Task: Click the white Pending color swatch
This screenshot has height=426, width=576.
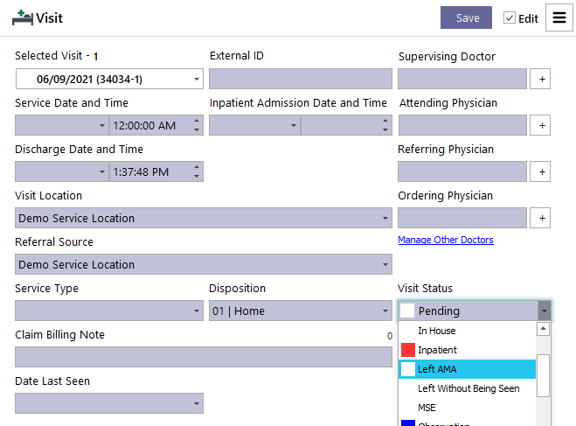Action: [x=407, y=311]
